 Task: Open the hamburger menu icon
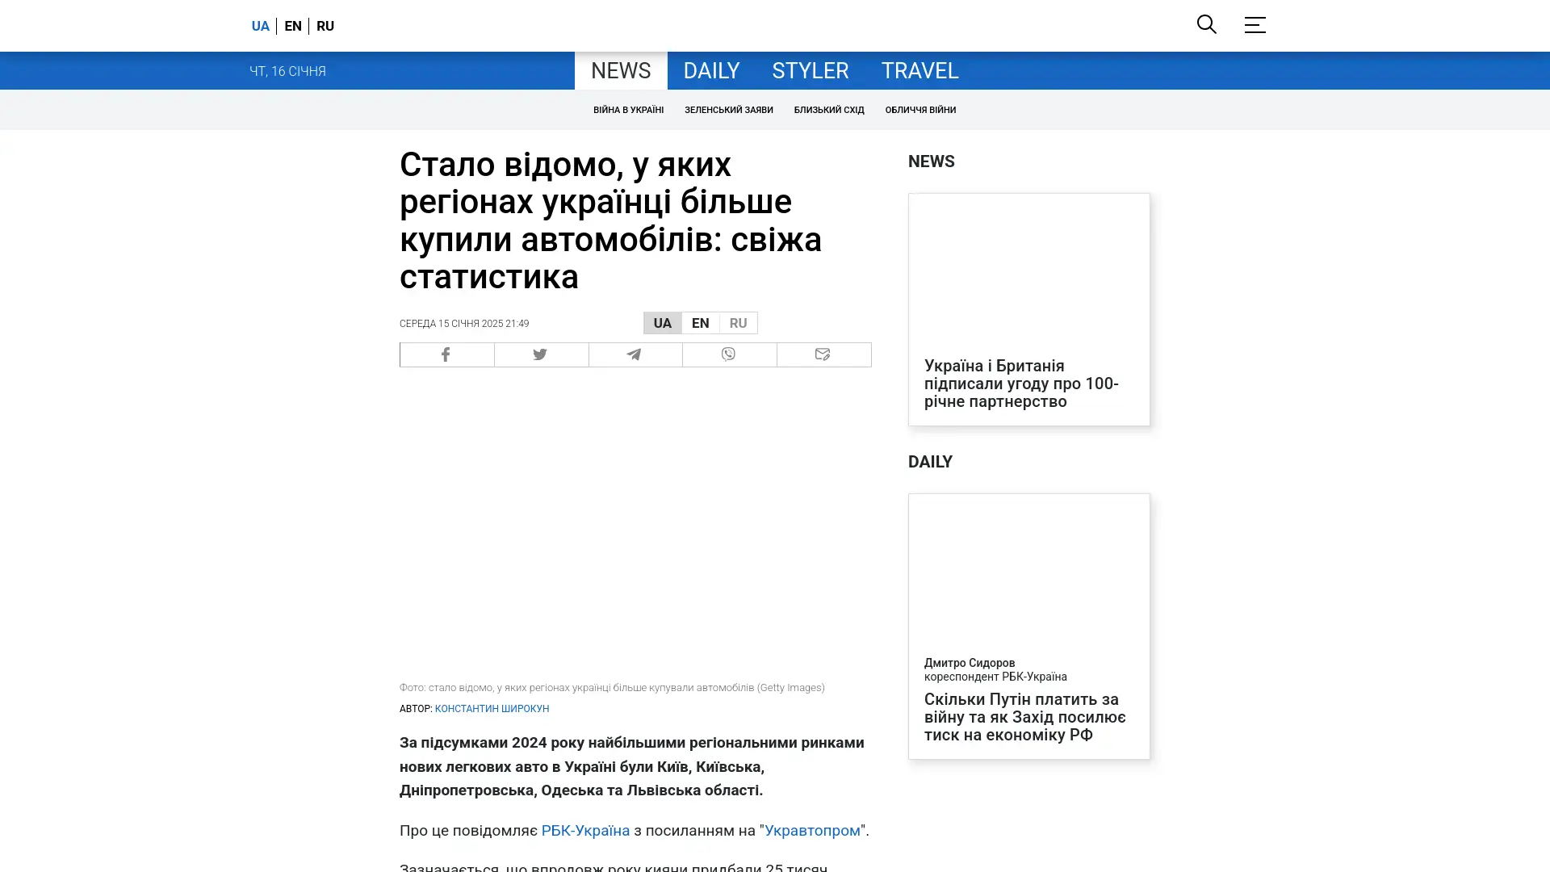tap(1255, 25)
